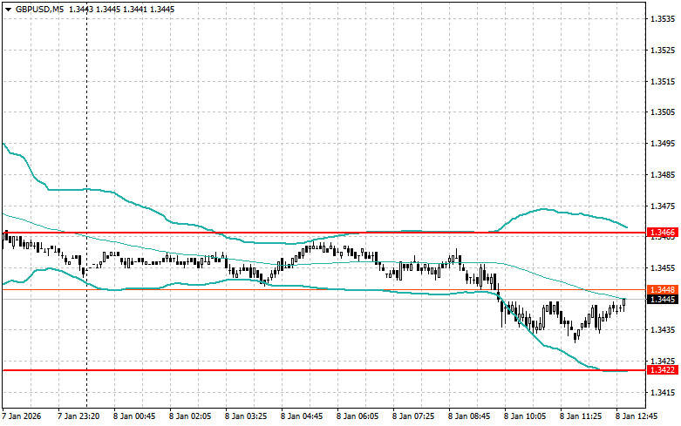Click the 1.3535 price scale label
The width and height of the screenshot is (681, 426).
pyautogui.click(x=663, y=18)
